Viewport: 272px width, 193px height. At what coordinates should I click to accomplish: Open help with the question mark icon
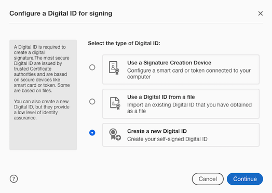[13, 179]
